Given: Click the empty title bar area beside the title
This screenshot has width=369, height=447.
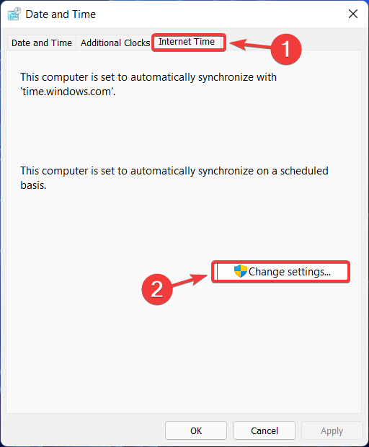Looking at the screenshot, I should coord(219,14).
